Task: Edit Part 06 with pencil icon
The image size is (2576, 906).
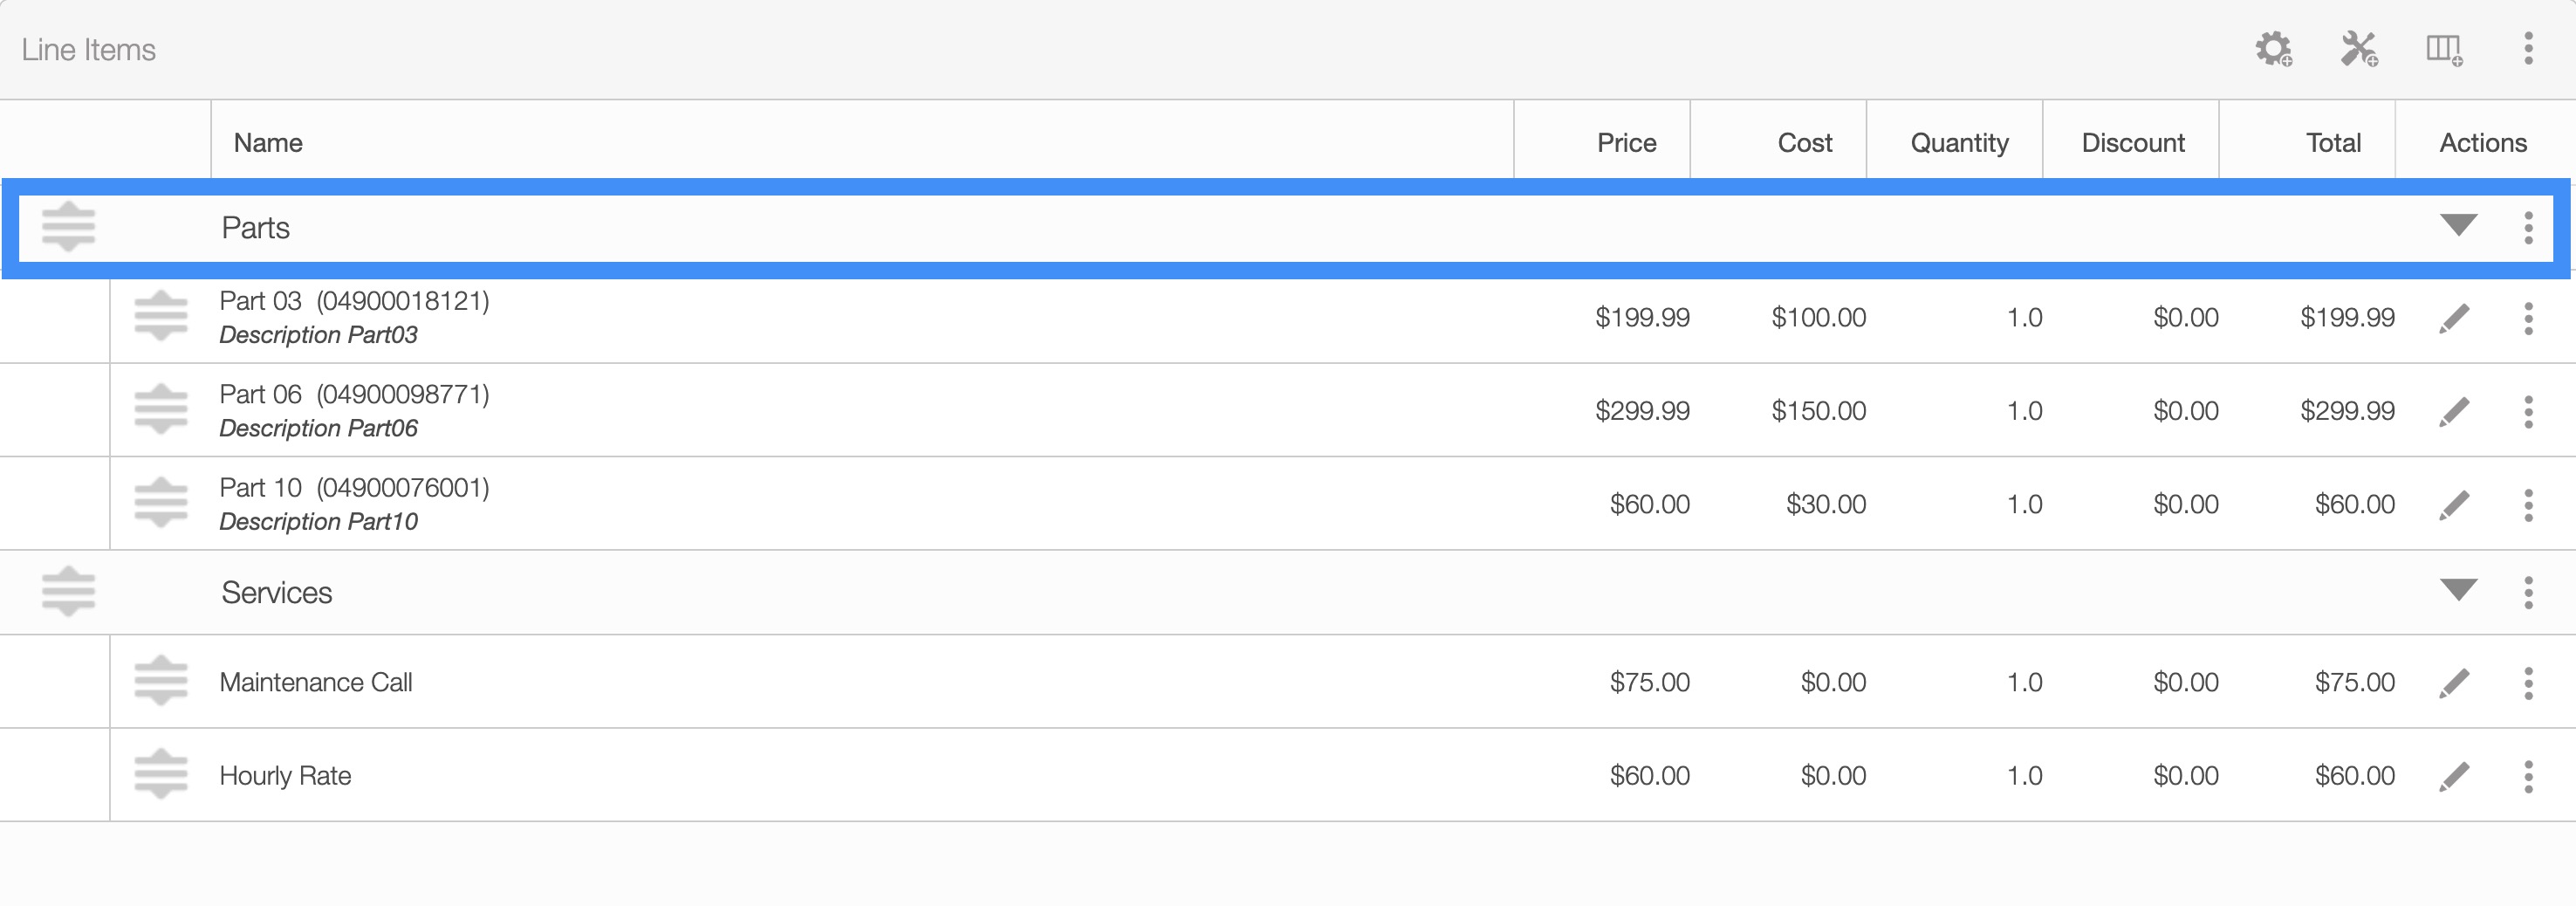Action: tap(2454, 411)
